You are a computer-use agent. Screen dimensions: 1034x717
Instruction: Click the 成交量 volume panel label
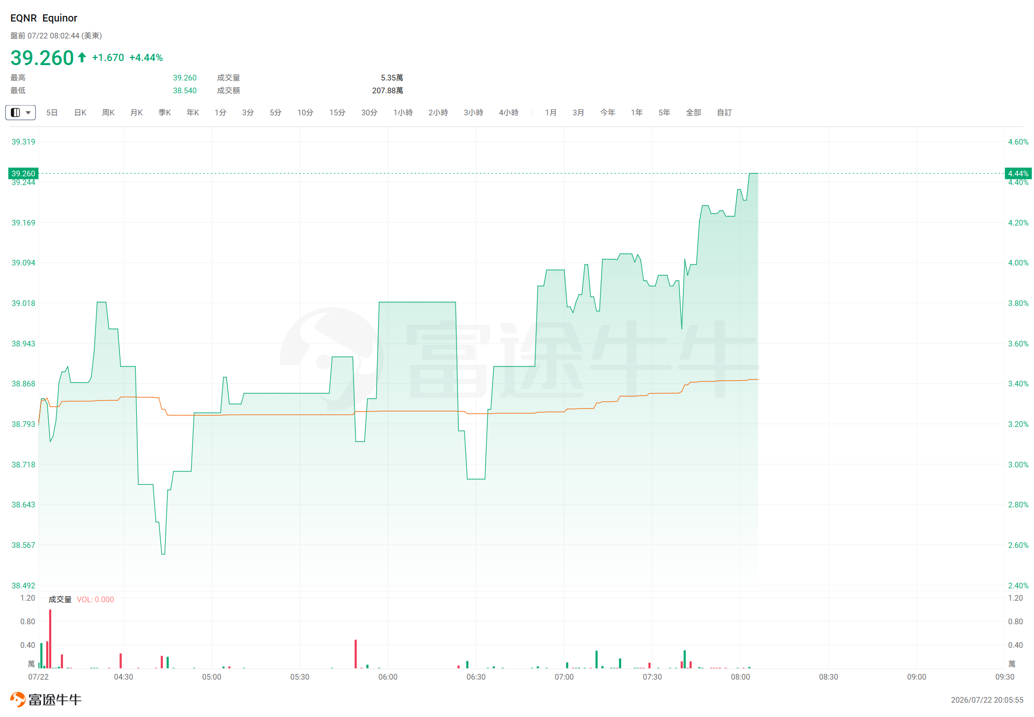[60, 600]
